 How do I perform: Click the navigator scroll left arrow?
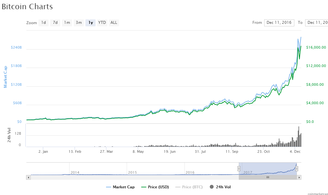point(28,178)
